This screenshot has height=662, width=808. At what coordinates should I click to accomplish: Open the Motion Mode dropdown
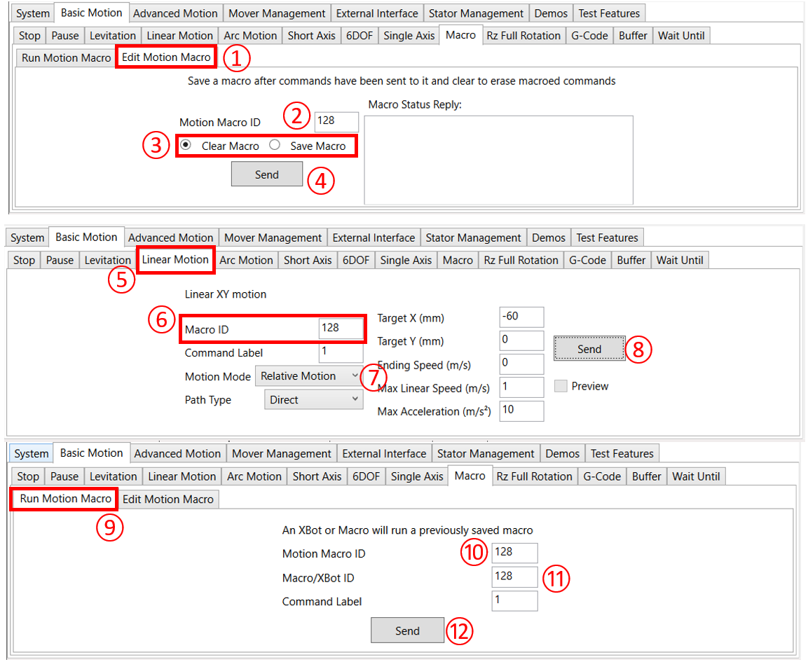click(308, 376)
